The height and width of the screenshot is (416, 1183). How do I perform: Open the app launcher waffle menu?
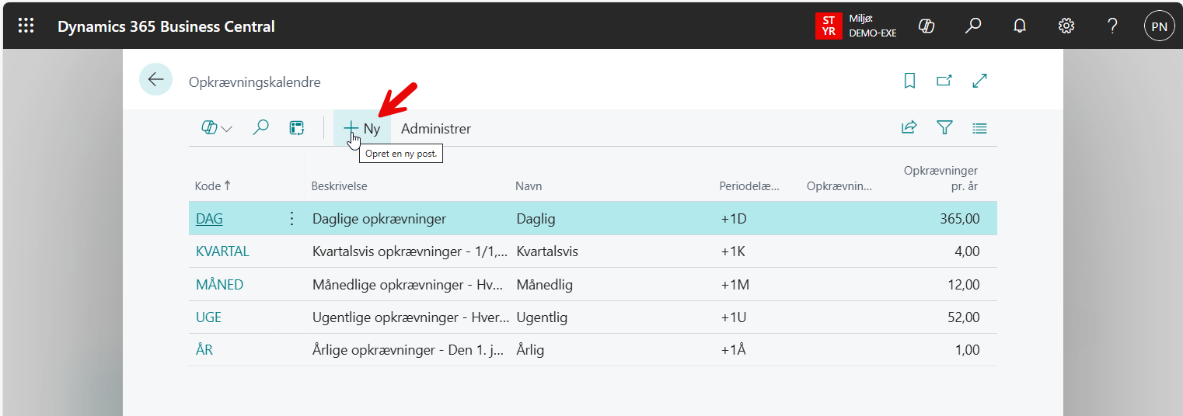26,26
